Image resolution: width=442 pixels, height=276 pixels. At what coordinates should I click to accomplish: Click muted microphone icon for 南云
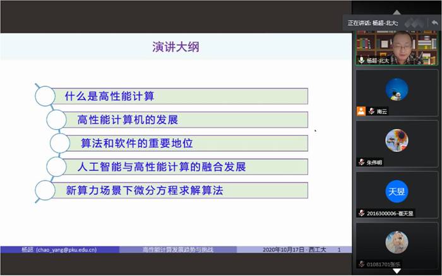tap(372, 112)
